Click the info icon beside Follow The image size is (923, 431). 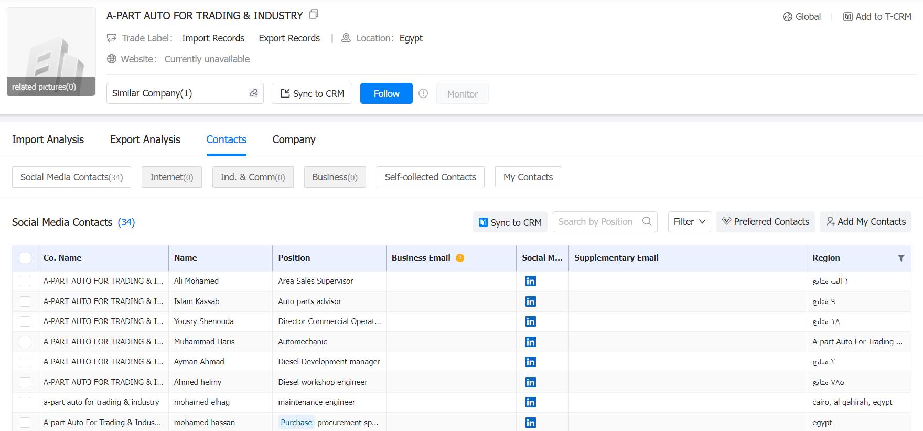point(423,93)
